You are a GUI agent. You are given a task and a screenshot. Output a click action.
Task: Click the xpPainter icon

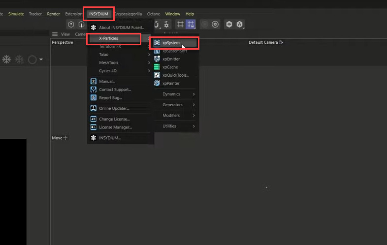[157, 83]
